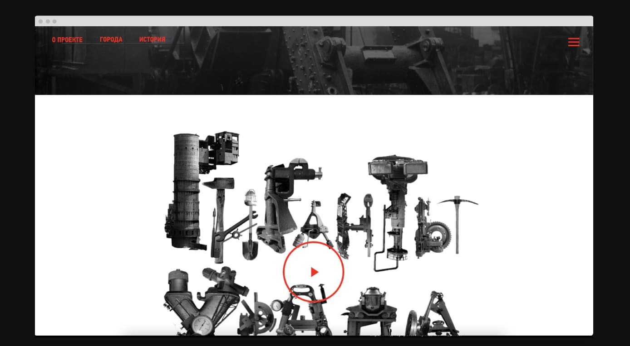
Task: Go to the ГОРОДА section
Action: [111, 39]
